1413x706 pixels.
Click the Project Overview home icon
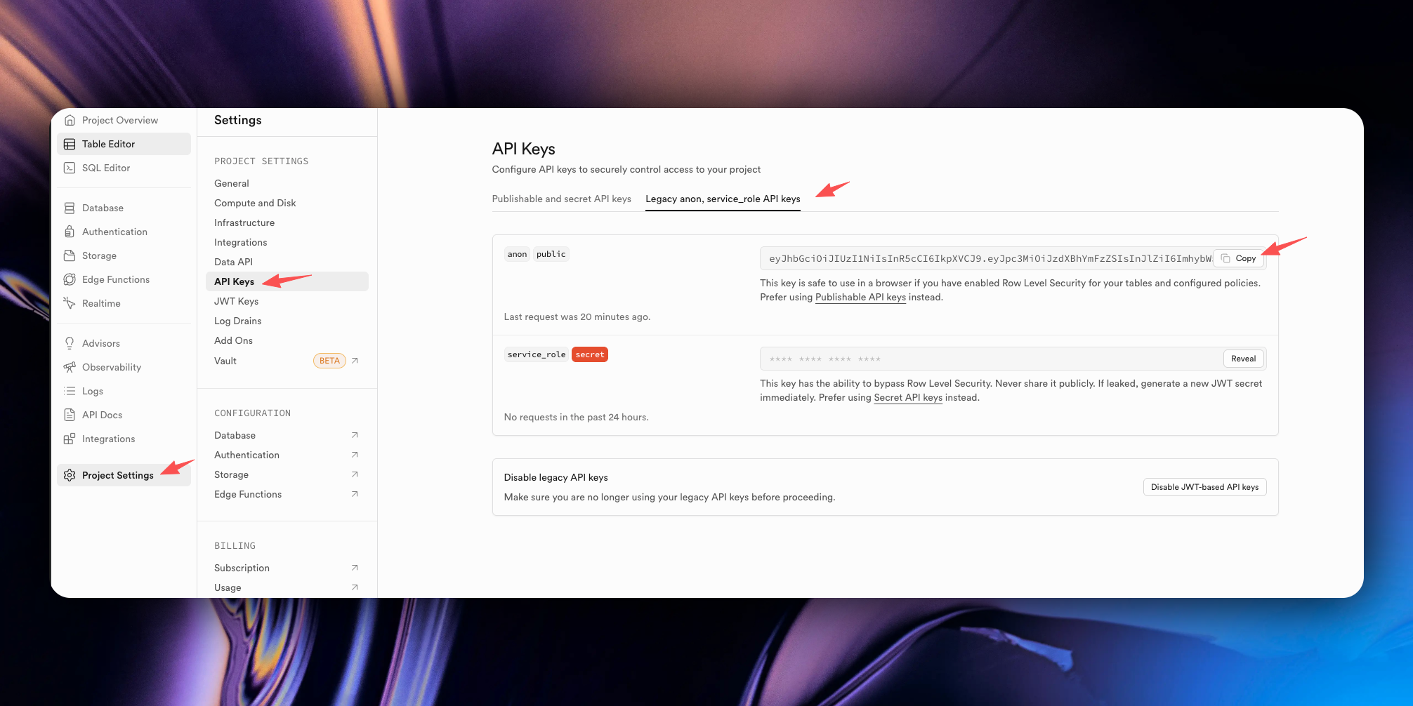coord(70,120)
